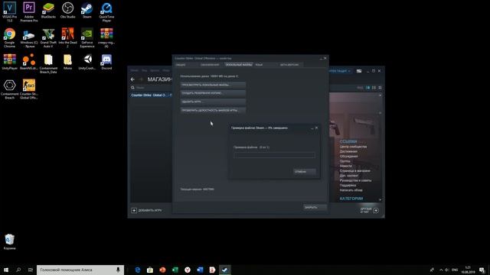Select the creepy-nig archive icon
Image resolution: width=490 pixels, height=275 pixels.
point(106,37)
